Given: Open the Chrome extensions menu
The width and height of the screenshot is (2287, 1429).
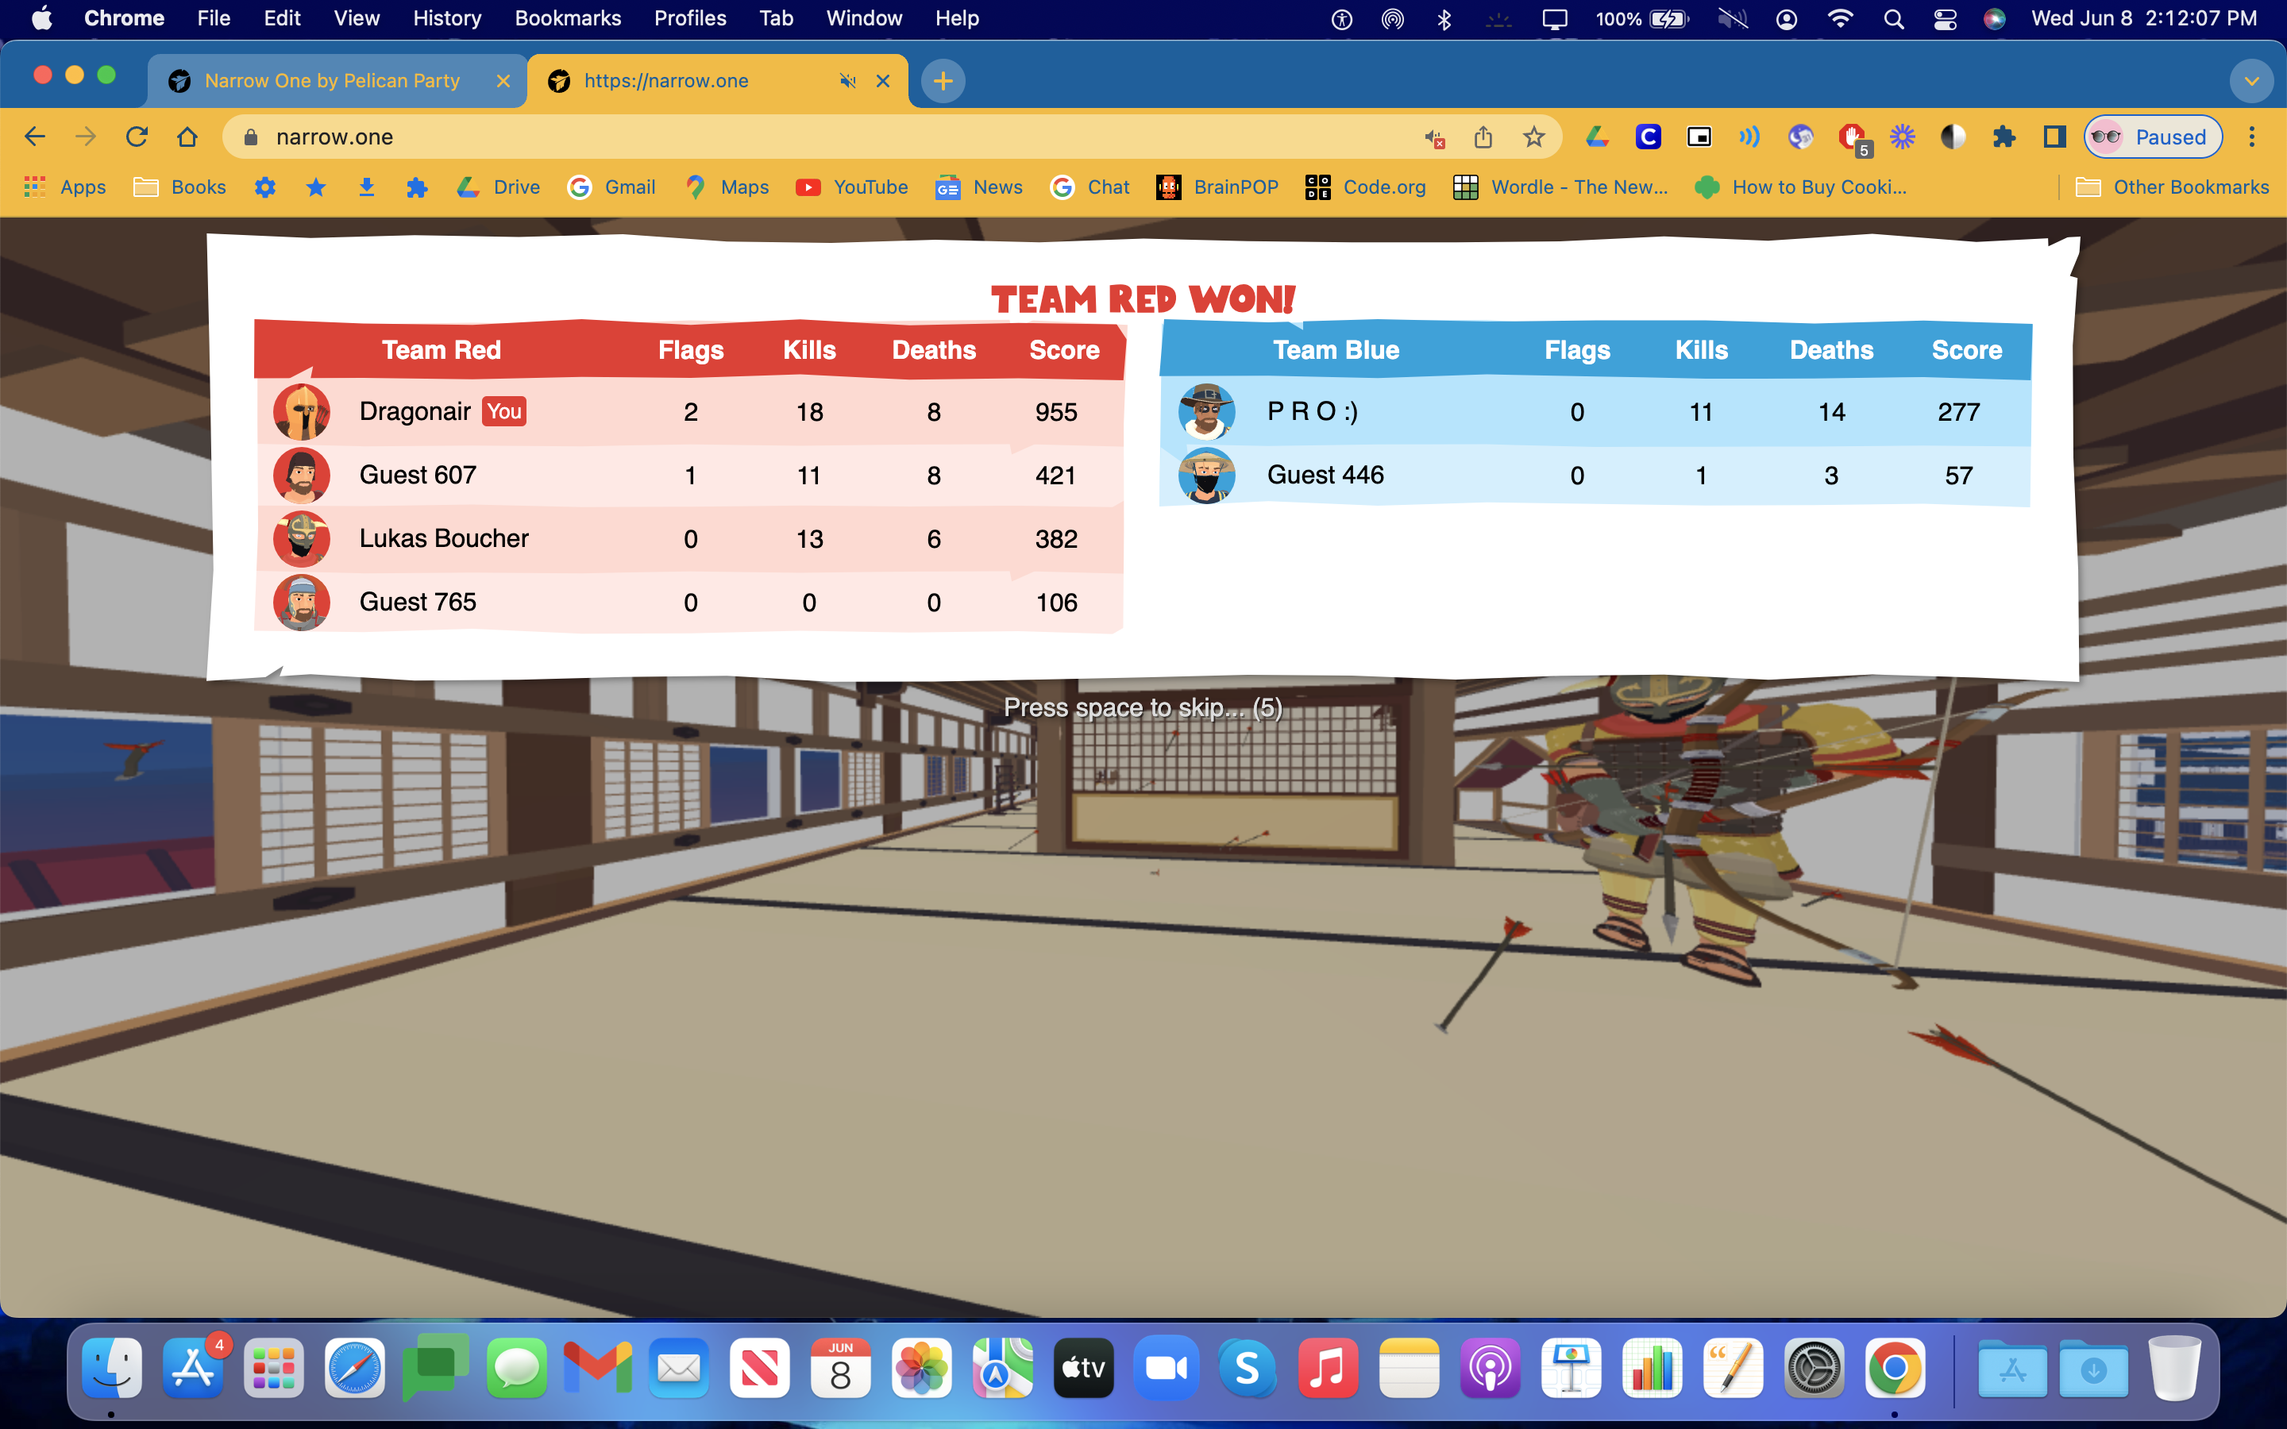Looking at the screenshot, I should click(x=2000, y=137).
